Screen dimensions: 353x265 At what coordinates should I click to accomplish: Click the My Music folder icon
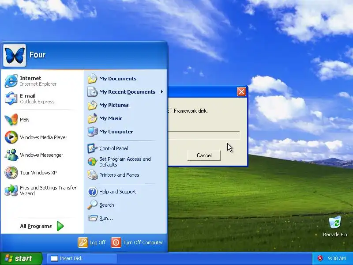point(92,118)
